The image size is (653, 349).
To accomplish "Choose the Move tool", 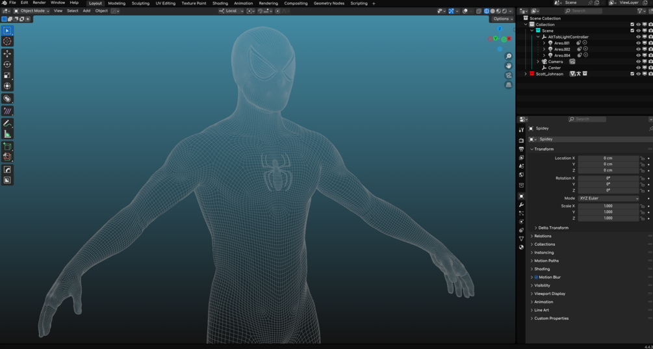I will point(7,54).
